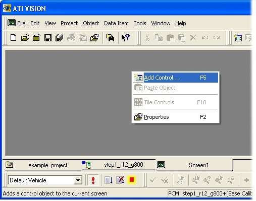Image resolution: width=256 pixels, height=201 pixels.
Task: Click the Add Control toolbar icon
Action: pos(238,38)
